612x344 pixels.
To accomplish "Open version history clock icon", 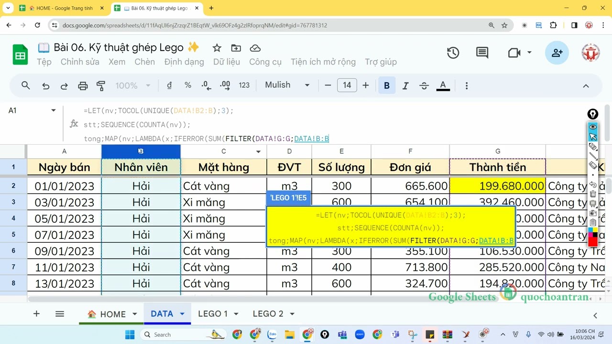I will tap(453, 53).
